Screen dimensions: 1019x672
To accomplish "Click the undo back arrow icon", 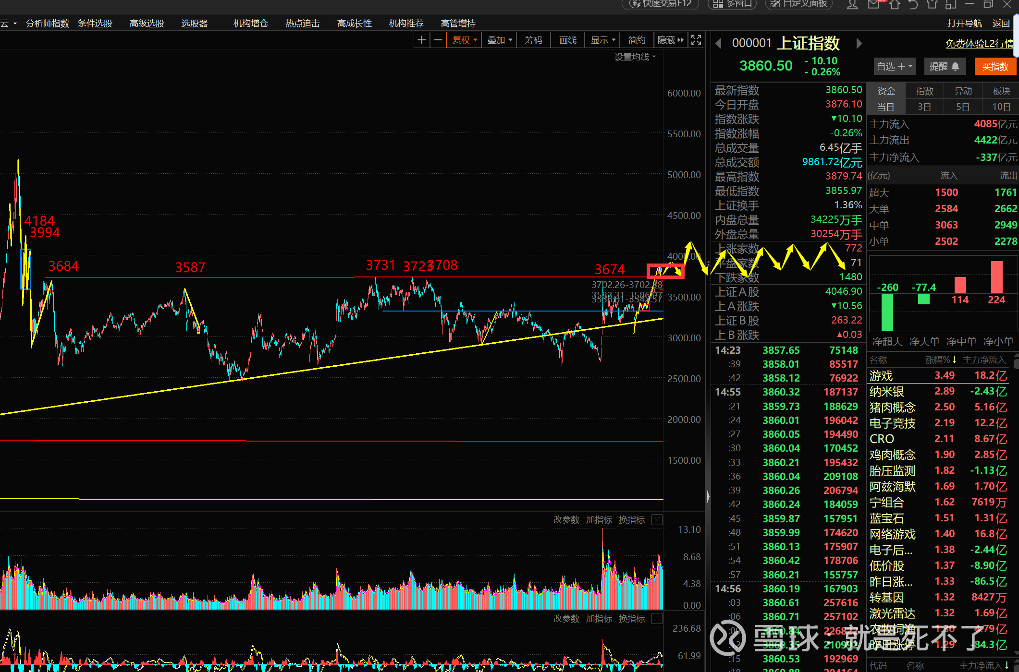I will pyautogui.click(x=913, y=4).
